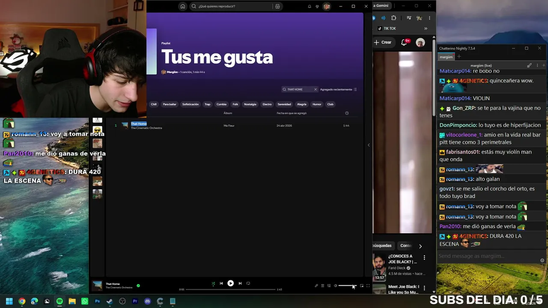Screen dimensions: 548x308
Task: Open the TIK TOK bookmark
Action: coord(387,29)
